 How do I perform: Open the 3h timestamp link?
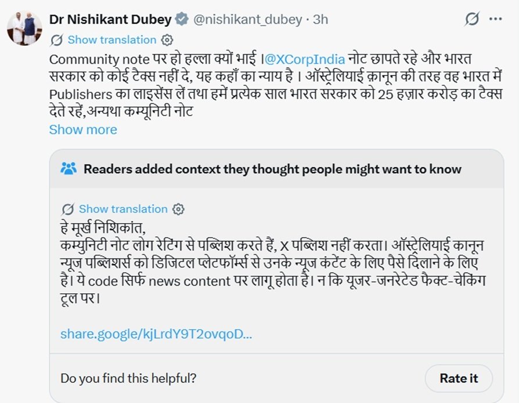[320, 19]
